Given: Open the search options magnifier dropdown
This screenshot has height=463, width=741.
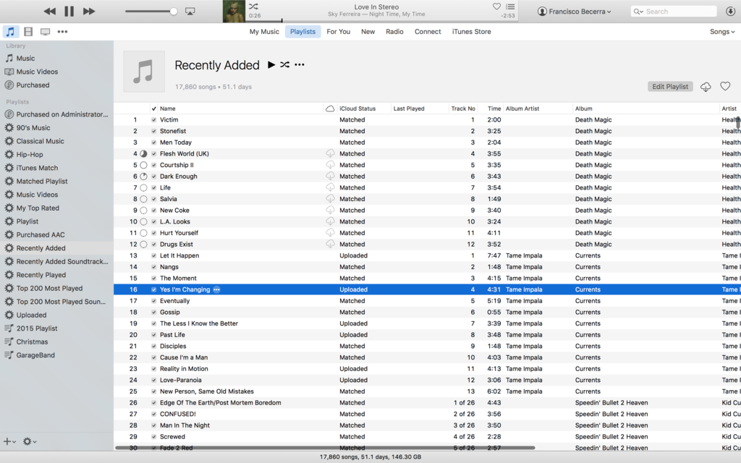Looking at the screenshot, I should click(638, 12).
